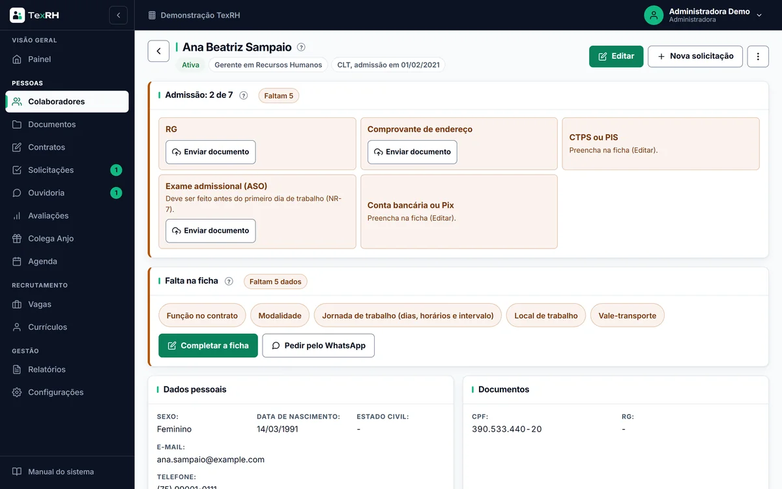The width and height of the screenshot is (782, 489).
Task: Go to Contratos in the sidebar
Action: tap(67, 147)
